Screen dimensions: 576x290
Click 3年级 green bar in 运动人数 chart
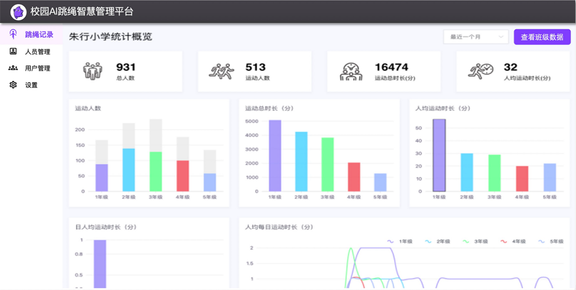pyautogui.click(x=156, y=171)
